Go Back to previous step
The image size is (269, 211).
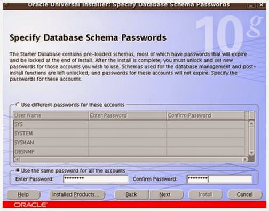click(131, 194)
